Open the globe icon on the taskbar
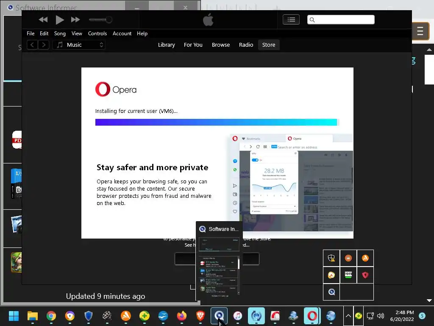Image resolution: width=434 pixels, height=326 pixels. point(331,316)
